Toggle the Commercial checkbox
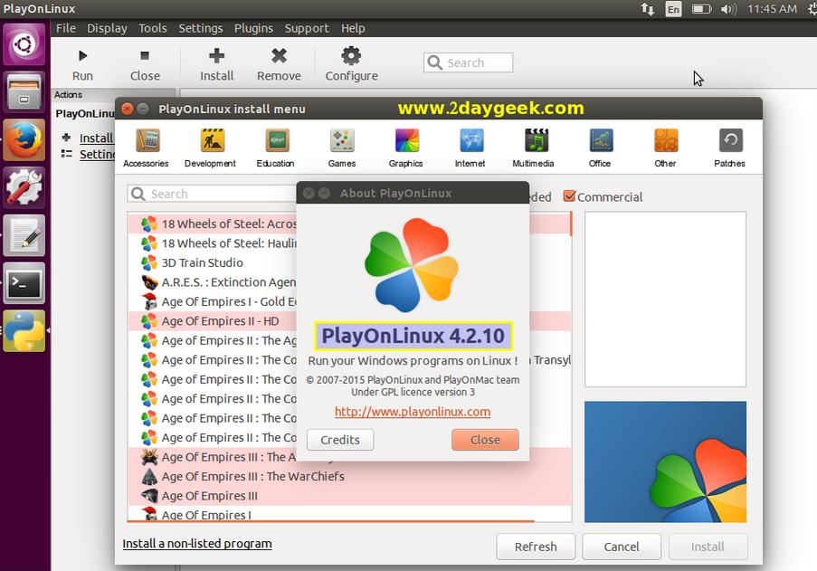 (569, 196)
